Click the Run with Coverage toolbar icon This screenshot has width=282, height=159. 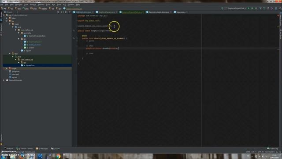[256, 8]
